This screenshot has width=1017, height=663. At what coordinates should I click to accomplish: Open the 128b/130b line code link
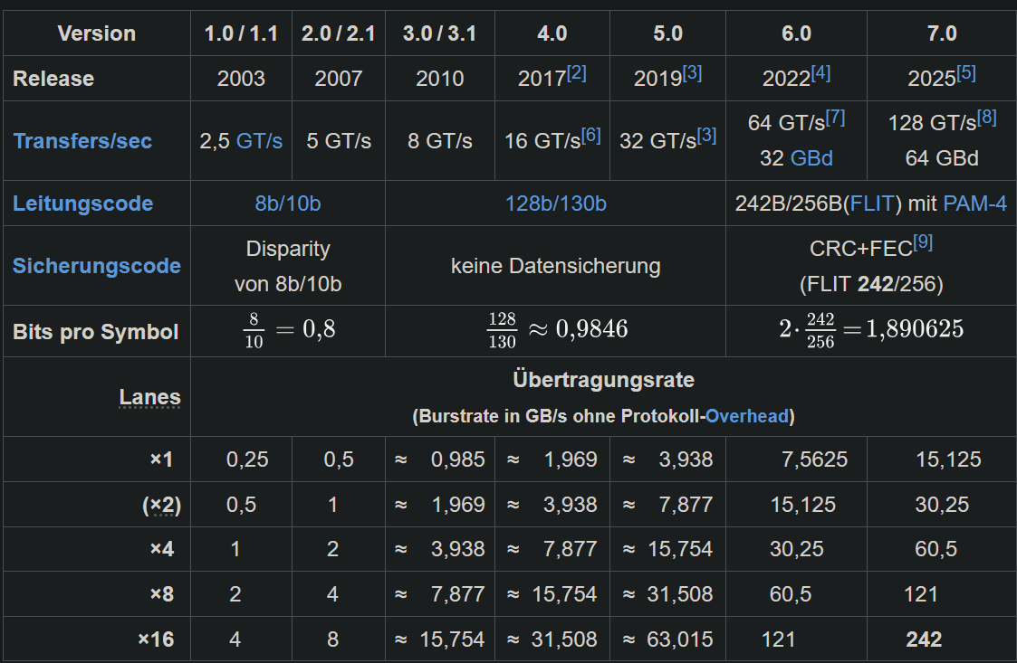(555, 204)
